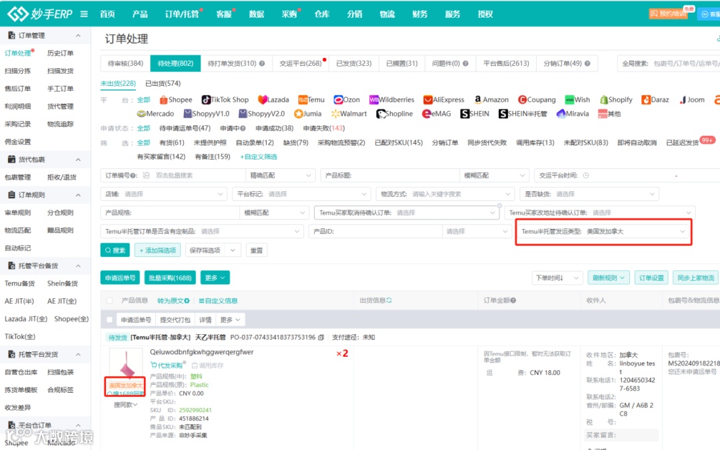The height and width of the screenshot is (450, 720).
Task: Click 订单设置 button
Action: (x=651, y=278)
